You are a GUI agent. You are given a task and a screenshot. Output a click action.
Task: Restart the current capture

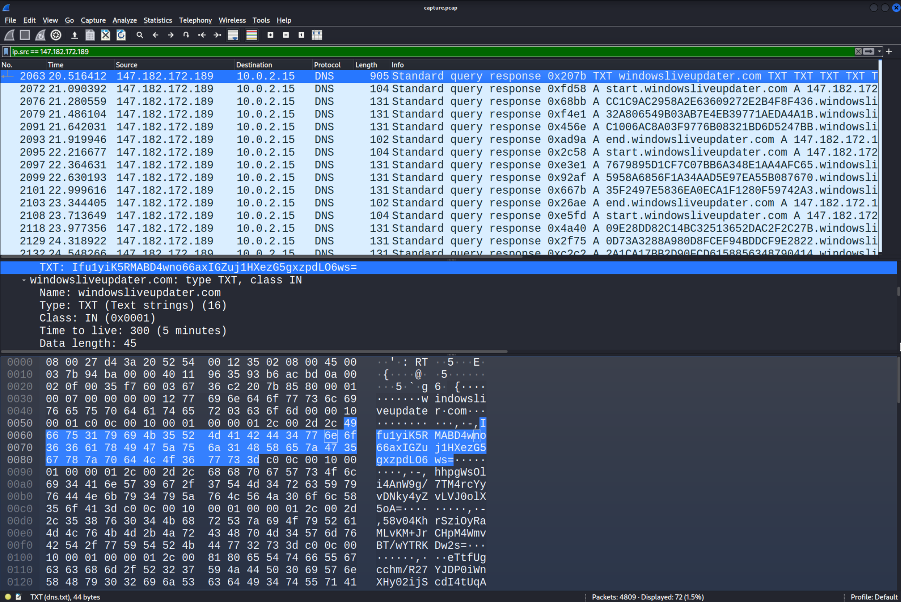point(41,35)
